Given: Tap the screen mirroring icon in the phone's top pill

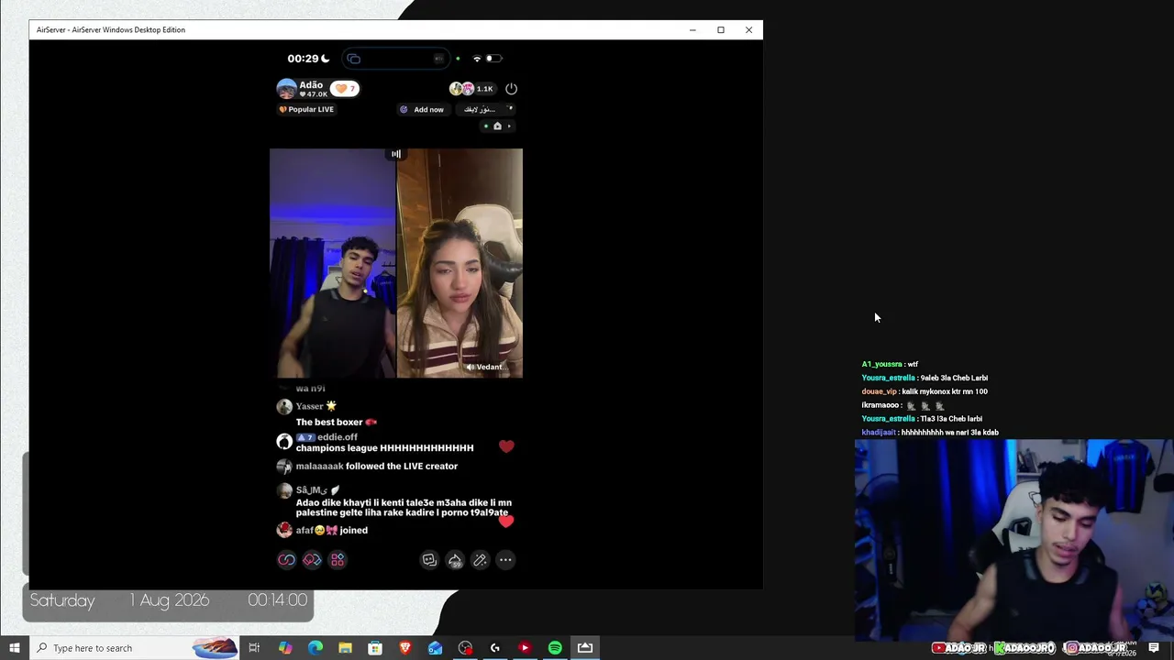Looking at the screenshot, I should click(354, 59).
